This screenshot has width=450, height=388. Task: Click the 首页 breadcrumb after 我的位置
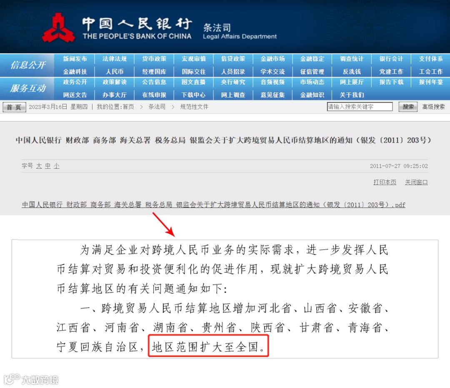tap(128, 107)
